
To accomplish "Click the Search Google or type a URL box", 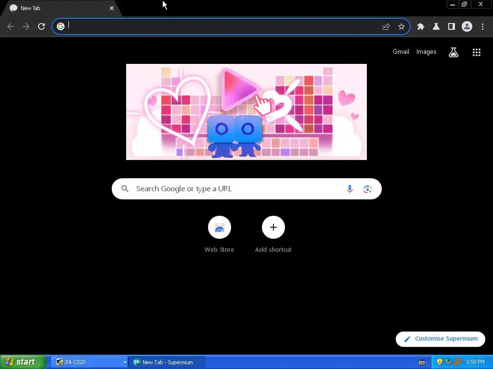I will point(246,189).
